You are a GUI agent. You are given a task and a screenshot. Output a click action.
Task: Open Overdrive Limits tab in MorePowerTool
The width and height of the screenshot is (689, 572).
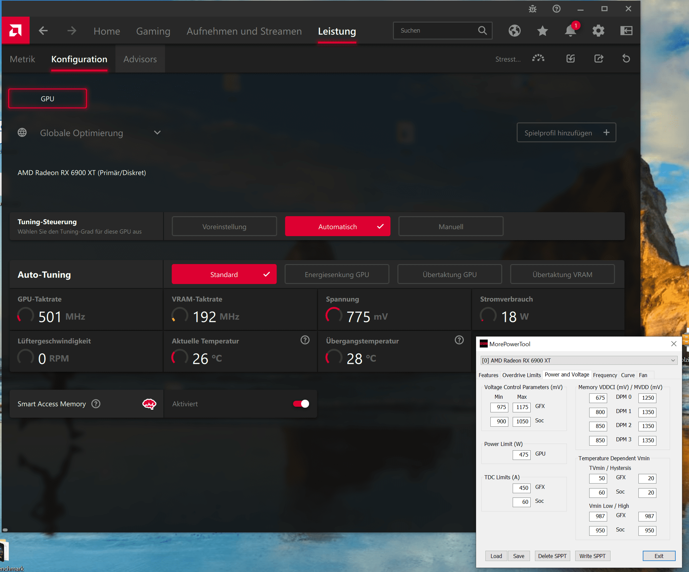(521, 375)
